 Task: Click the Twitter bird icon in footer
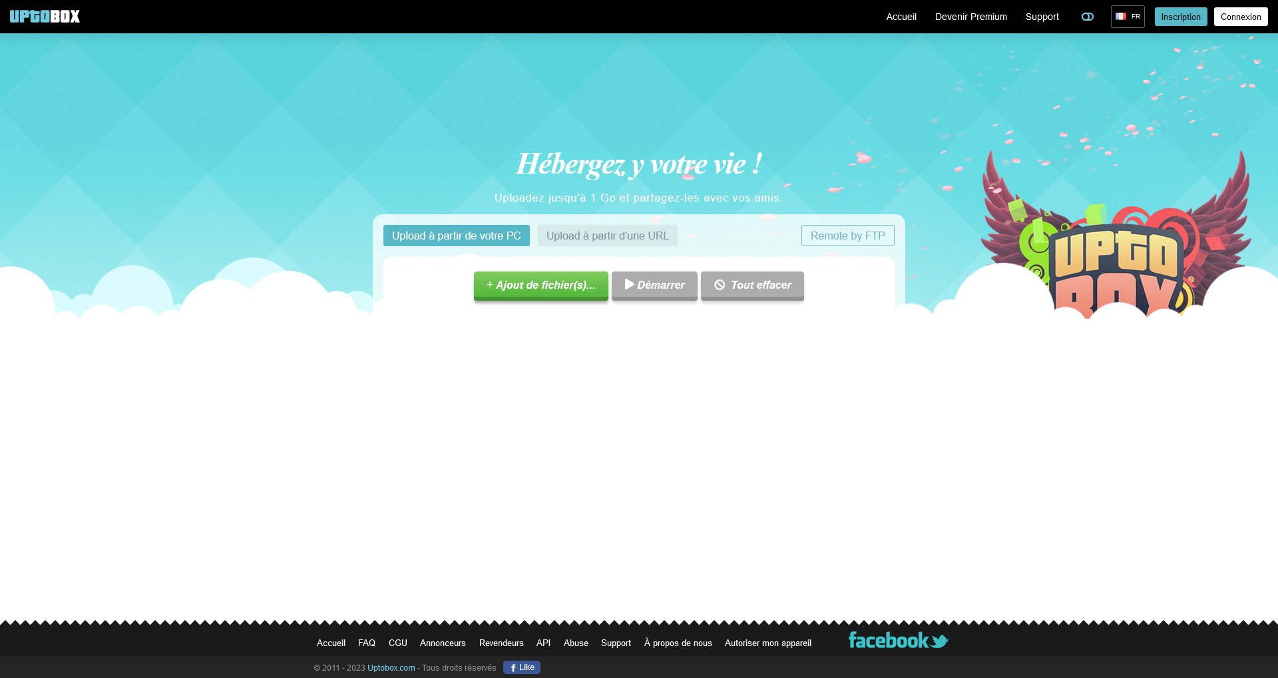click(940, 641)
